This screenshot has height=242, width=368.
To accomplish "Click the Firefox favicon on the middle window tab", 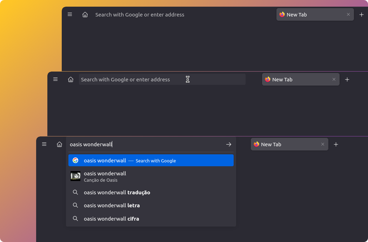I will point(268,79).
